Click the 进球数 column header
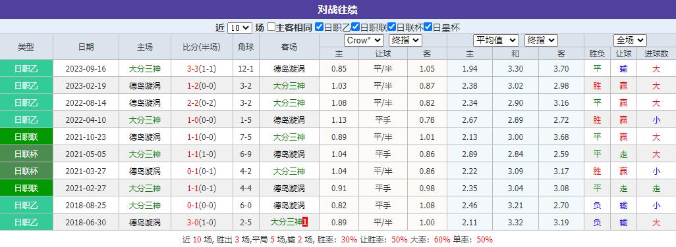The height and width of the screenshot is (247, 676). point(656,54)
